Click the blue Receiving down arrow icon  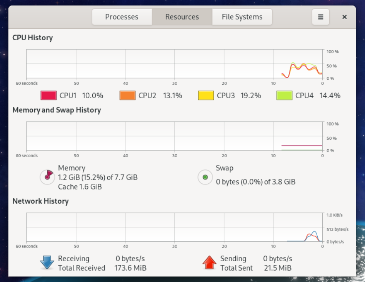click(47, 263)
